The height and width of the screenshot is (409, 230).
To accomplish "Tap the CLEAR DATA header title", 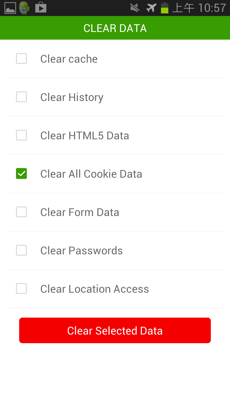I will coord(115,28).
